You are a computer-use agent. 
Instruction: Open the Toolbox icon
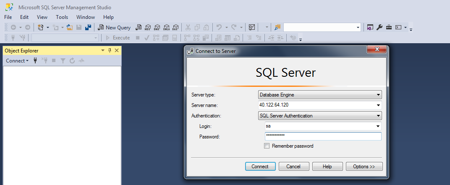(389, 28)
